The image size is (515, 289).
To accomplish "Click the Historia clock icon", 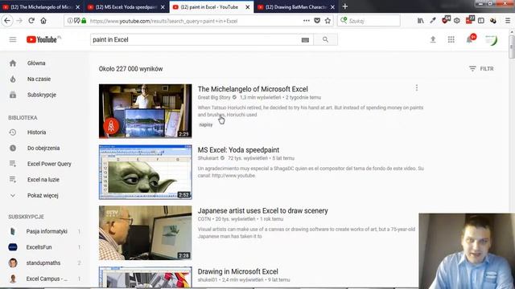I will 13,132.
